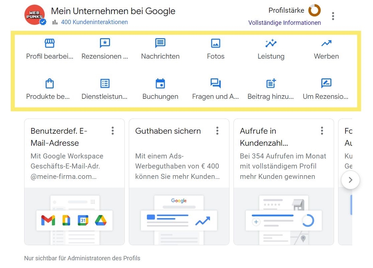Open the Buchungen calendar icon
The height and width of the screenshot is (268, 373).
click(x=160, y=83)
